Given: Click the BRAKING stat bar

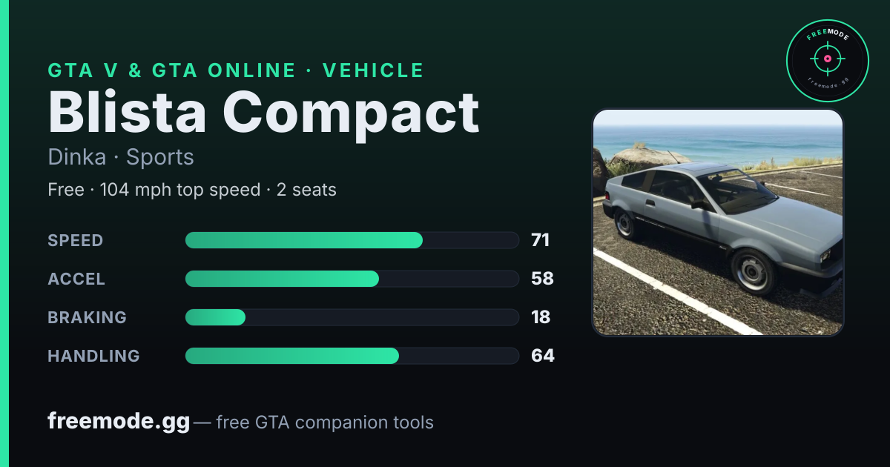Looking at the screenshot, I should (352, 317).
